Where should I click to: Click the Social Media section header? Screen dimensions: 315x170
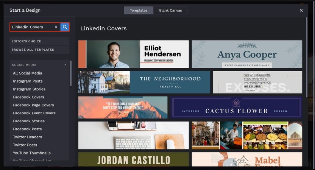(x=39, y=65)
